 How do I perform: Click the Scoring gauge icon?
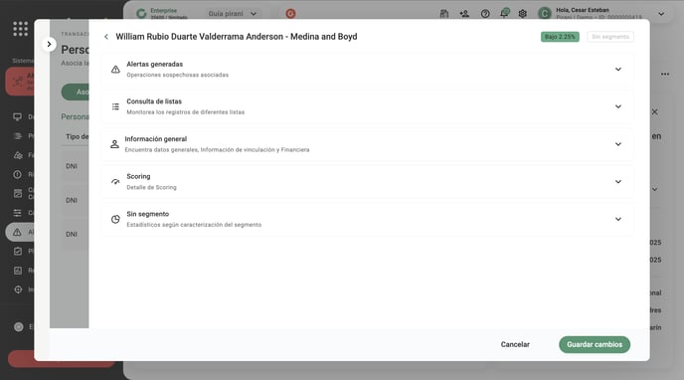click(x=115, y=182)
